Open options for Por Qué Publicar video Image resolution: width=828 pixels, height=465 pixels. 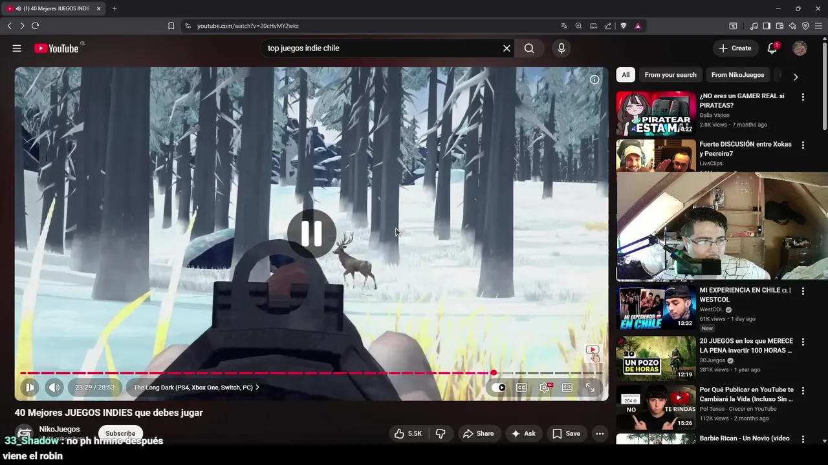pyautogui.click(x=803, y=391)
